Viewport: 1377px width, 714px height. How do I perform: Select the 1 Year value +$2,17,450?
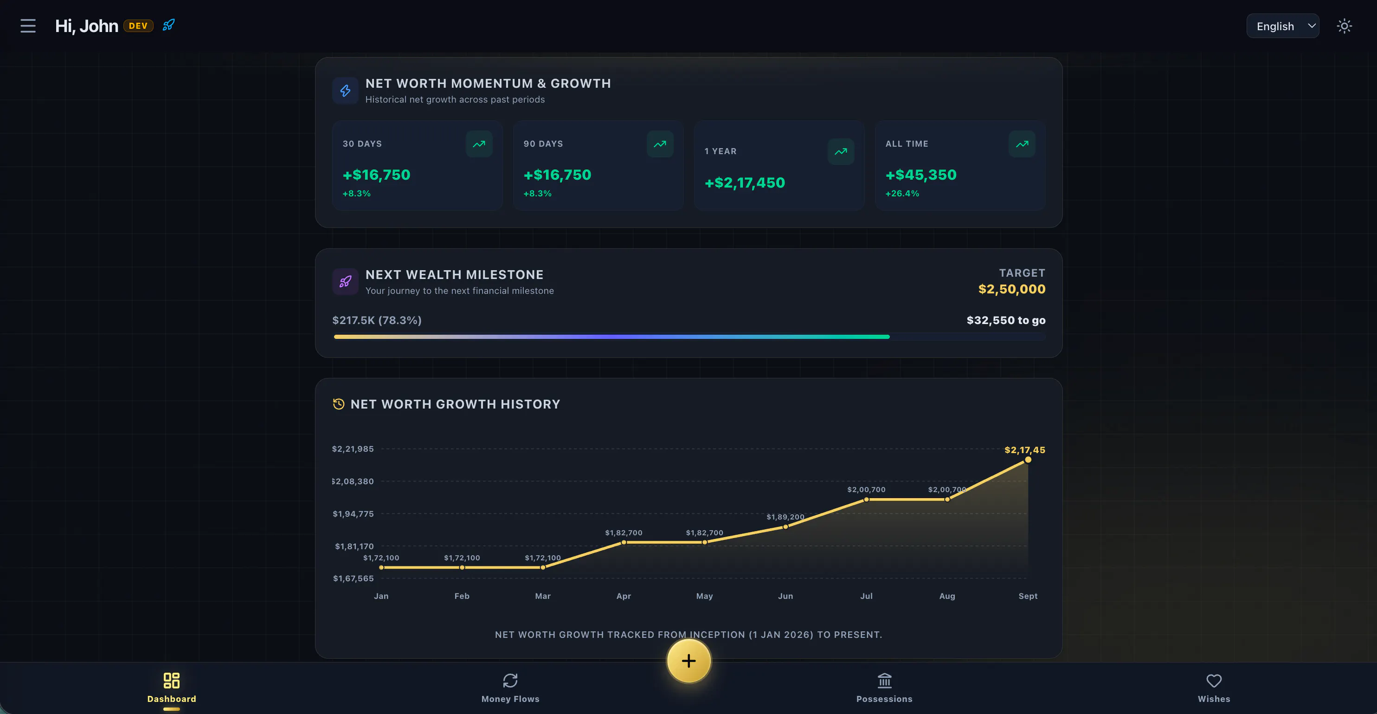745,183
